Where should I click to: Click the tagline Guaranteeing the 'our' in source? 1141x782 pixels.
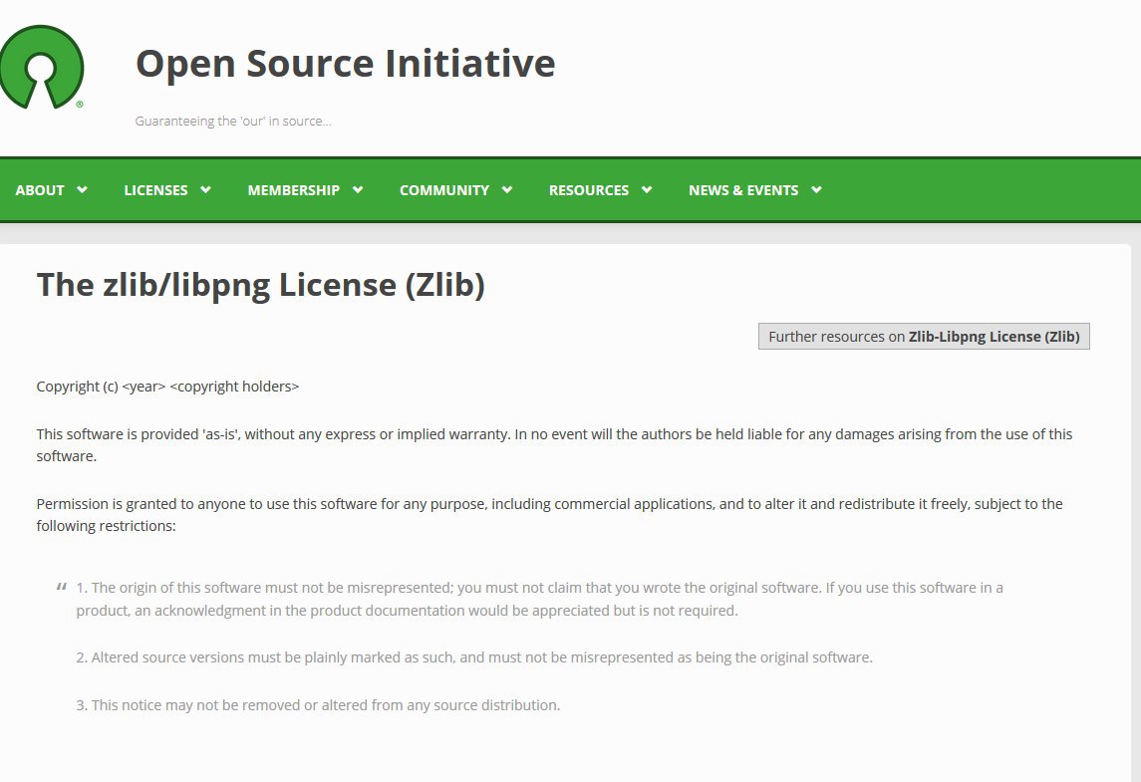tap(233, 121)
